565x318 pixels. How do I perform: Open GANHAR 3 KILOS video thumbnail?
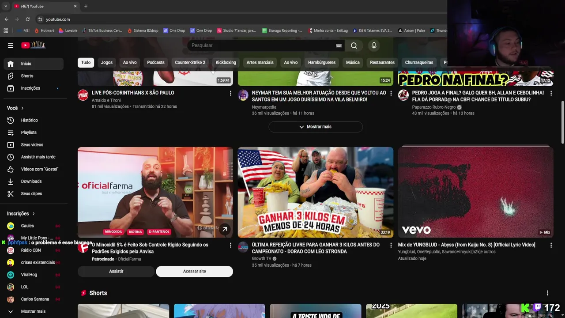tap(316, 192)
